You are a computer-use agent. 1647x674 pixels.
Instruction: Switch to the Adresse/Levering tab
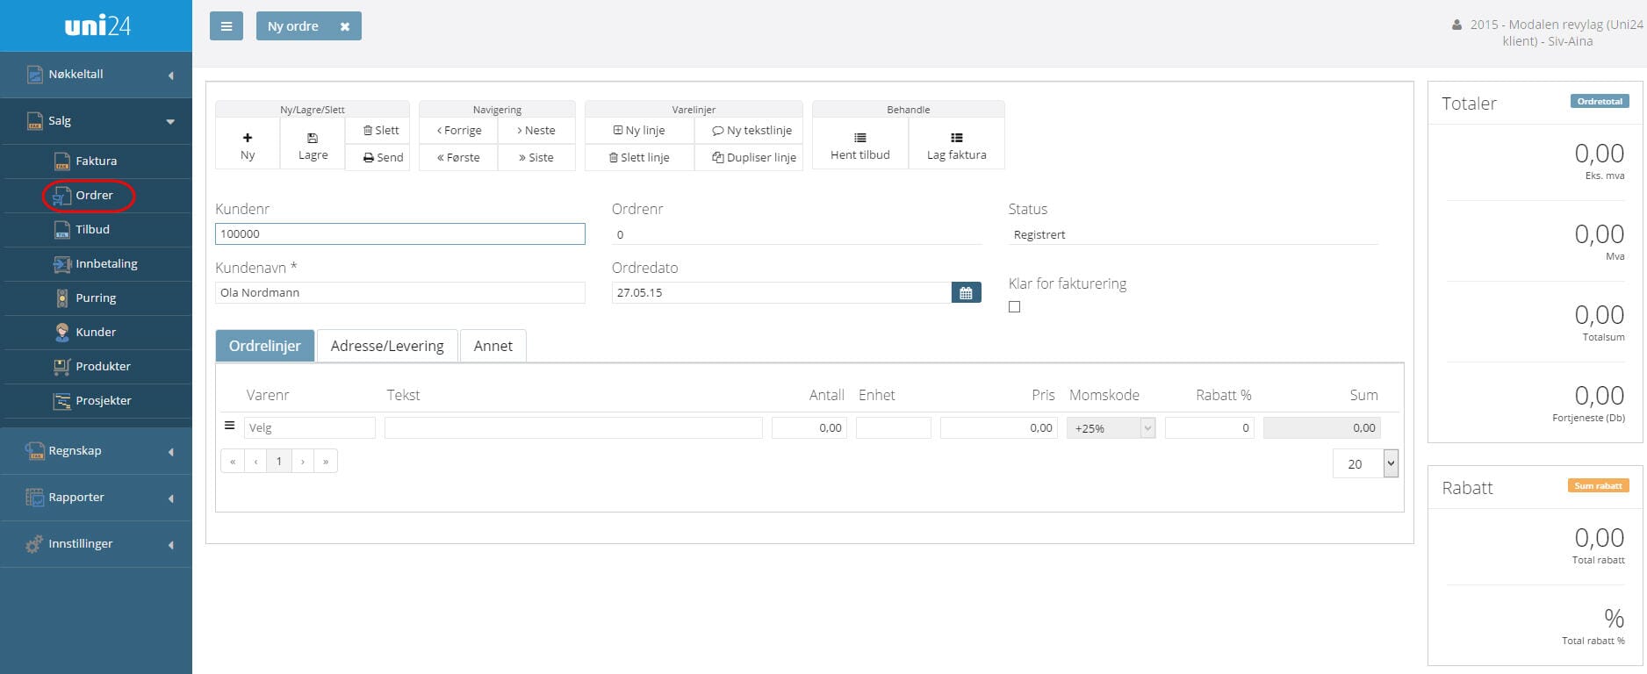(387, 346)
